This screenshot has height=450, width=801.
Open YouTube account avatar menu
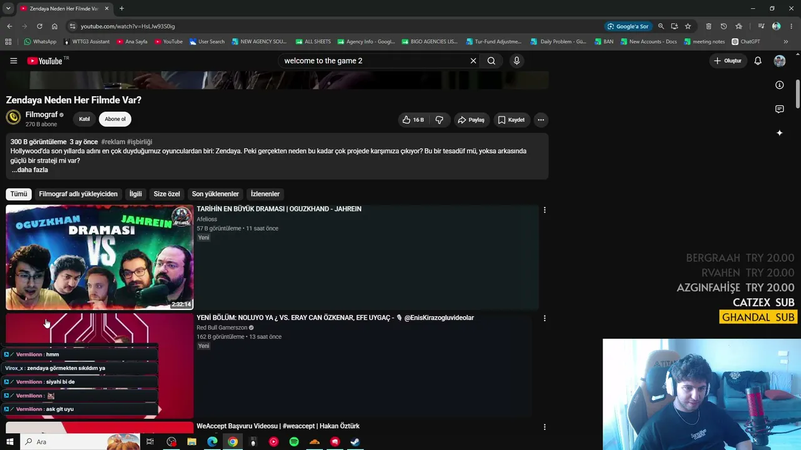coord(780,61)
